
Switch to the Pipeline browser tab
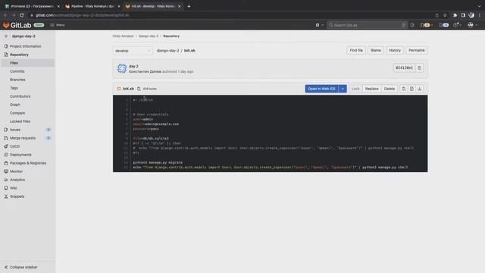pos(92,6)
